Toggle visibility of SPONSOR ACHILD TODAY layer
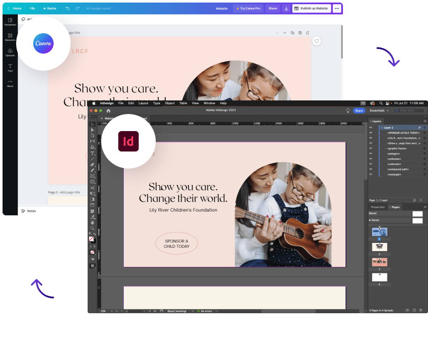 point(371,133)
